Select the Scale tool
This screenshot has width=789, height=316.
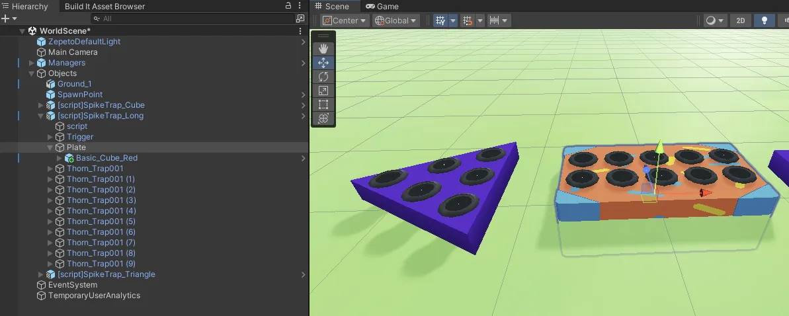coord(323,91)
